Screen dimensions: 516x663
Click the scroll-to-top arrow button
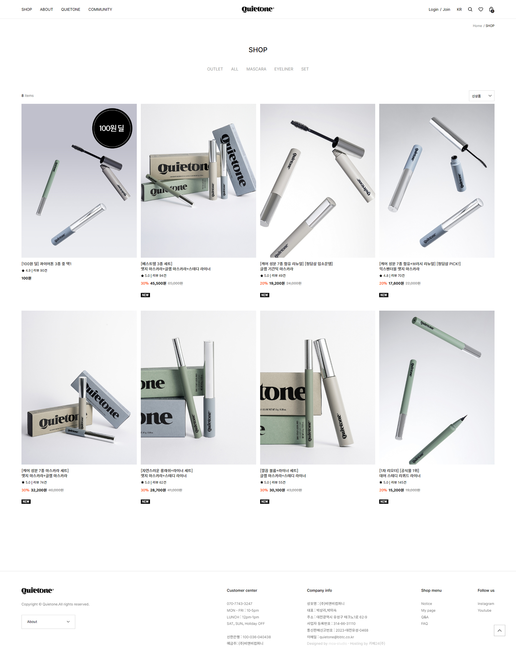click(499, 630)
